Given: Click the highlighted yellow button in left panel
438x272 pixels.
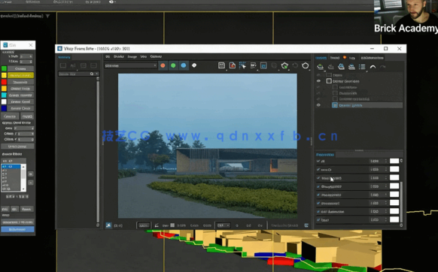Looking at the screenshot, I should click(20, 75).
